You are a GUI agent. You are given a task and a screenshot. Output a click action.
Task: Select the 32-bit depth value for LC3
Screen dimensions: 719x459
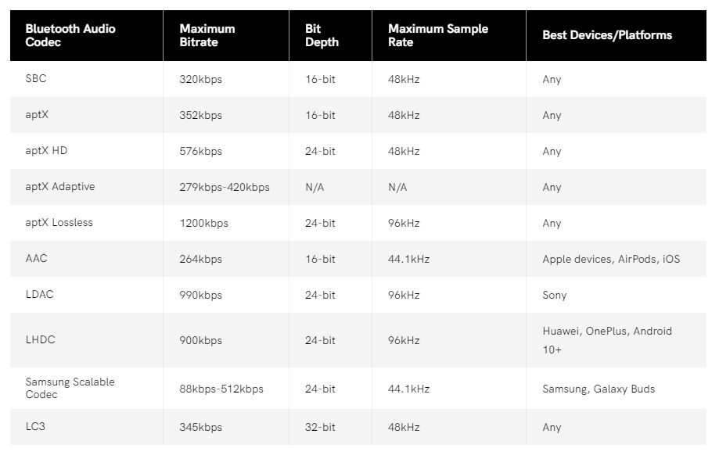click(x=320, y=427)
